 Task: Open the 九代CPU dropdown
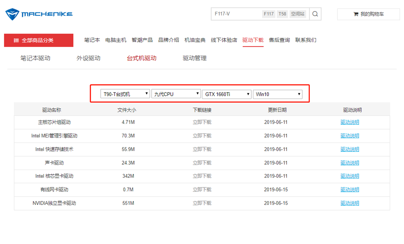[x=176, y=94]
